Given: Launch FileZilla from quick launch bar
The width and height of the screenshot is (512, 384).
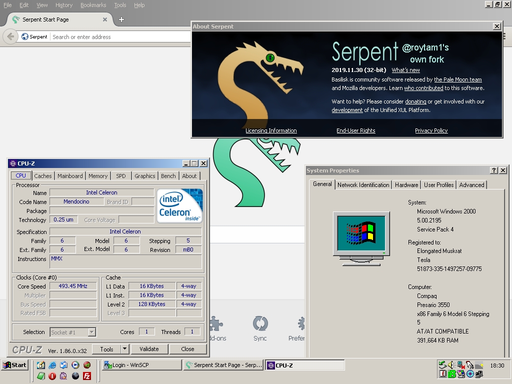Looking at the screenshot, I should point(87,376).
